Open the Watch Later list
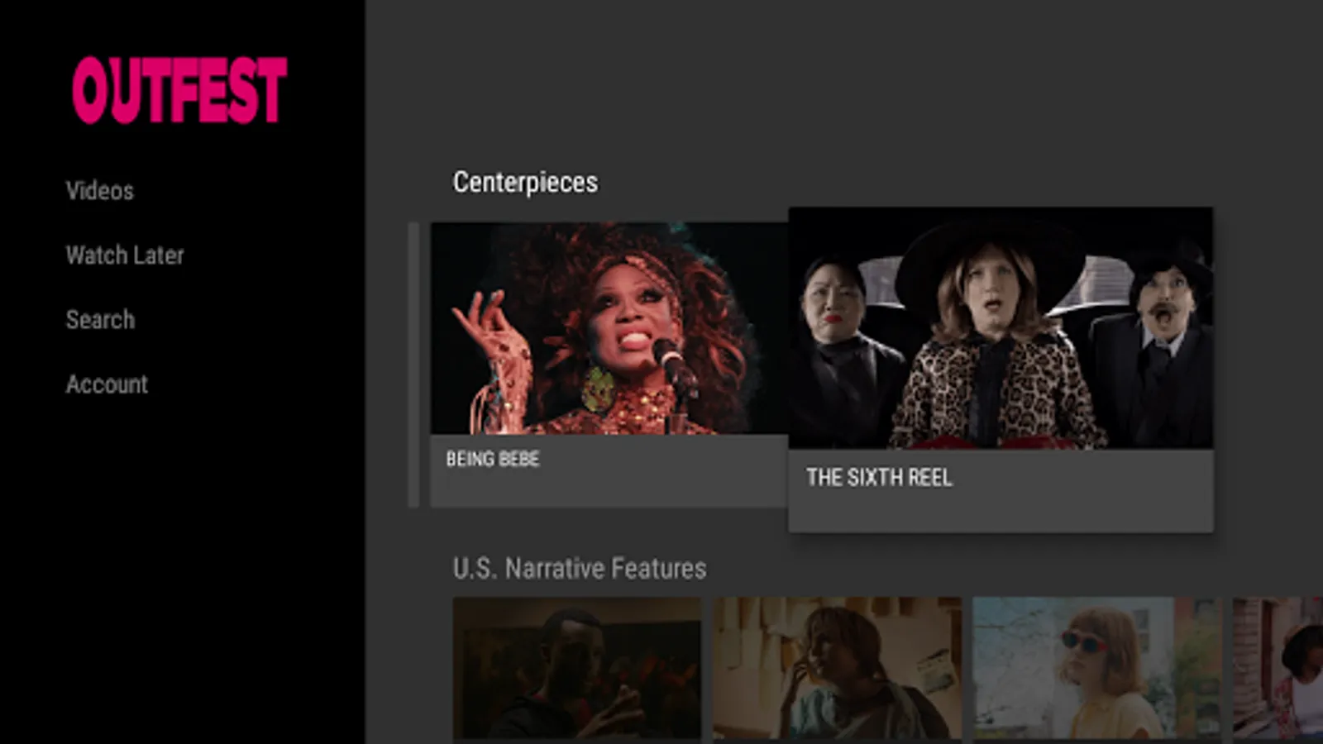This screenshot has width=1323, height=744. point(125,255)
